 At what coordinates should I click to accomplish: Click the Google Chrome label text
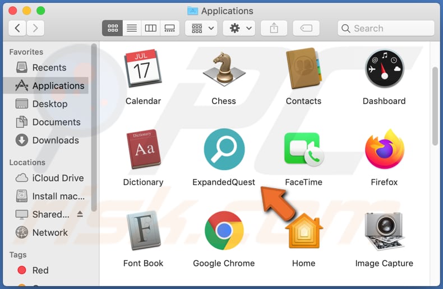click(224, 263)
